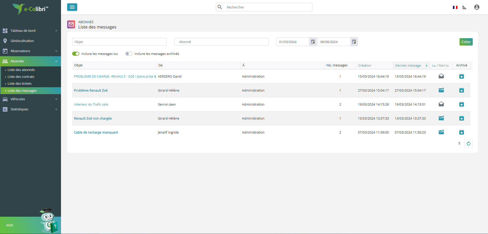Click the Tableau de bord dashboard icon
This screenshot has width=488, height=234.
[x=5, y=31]
